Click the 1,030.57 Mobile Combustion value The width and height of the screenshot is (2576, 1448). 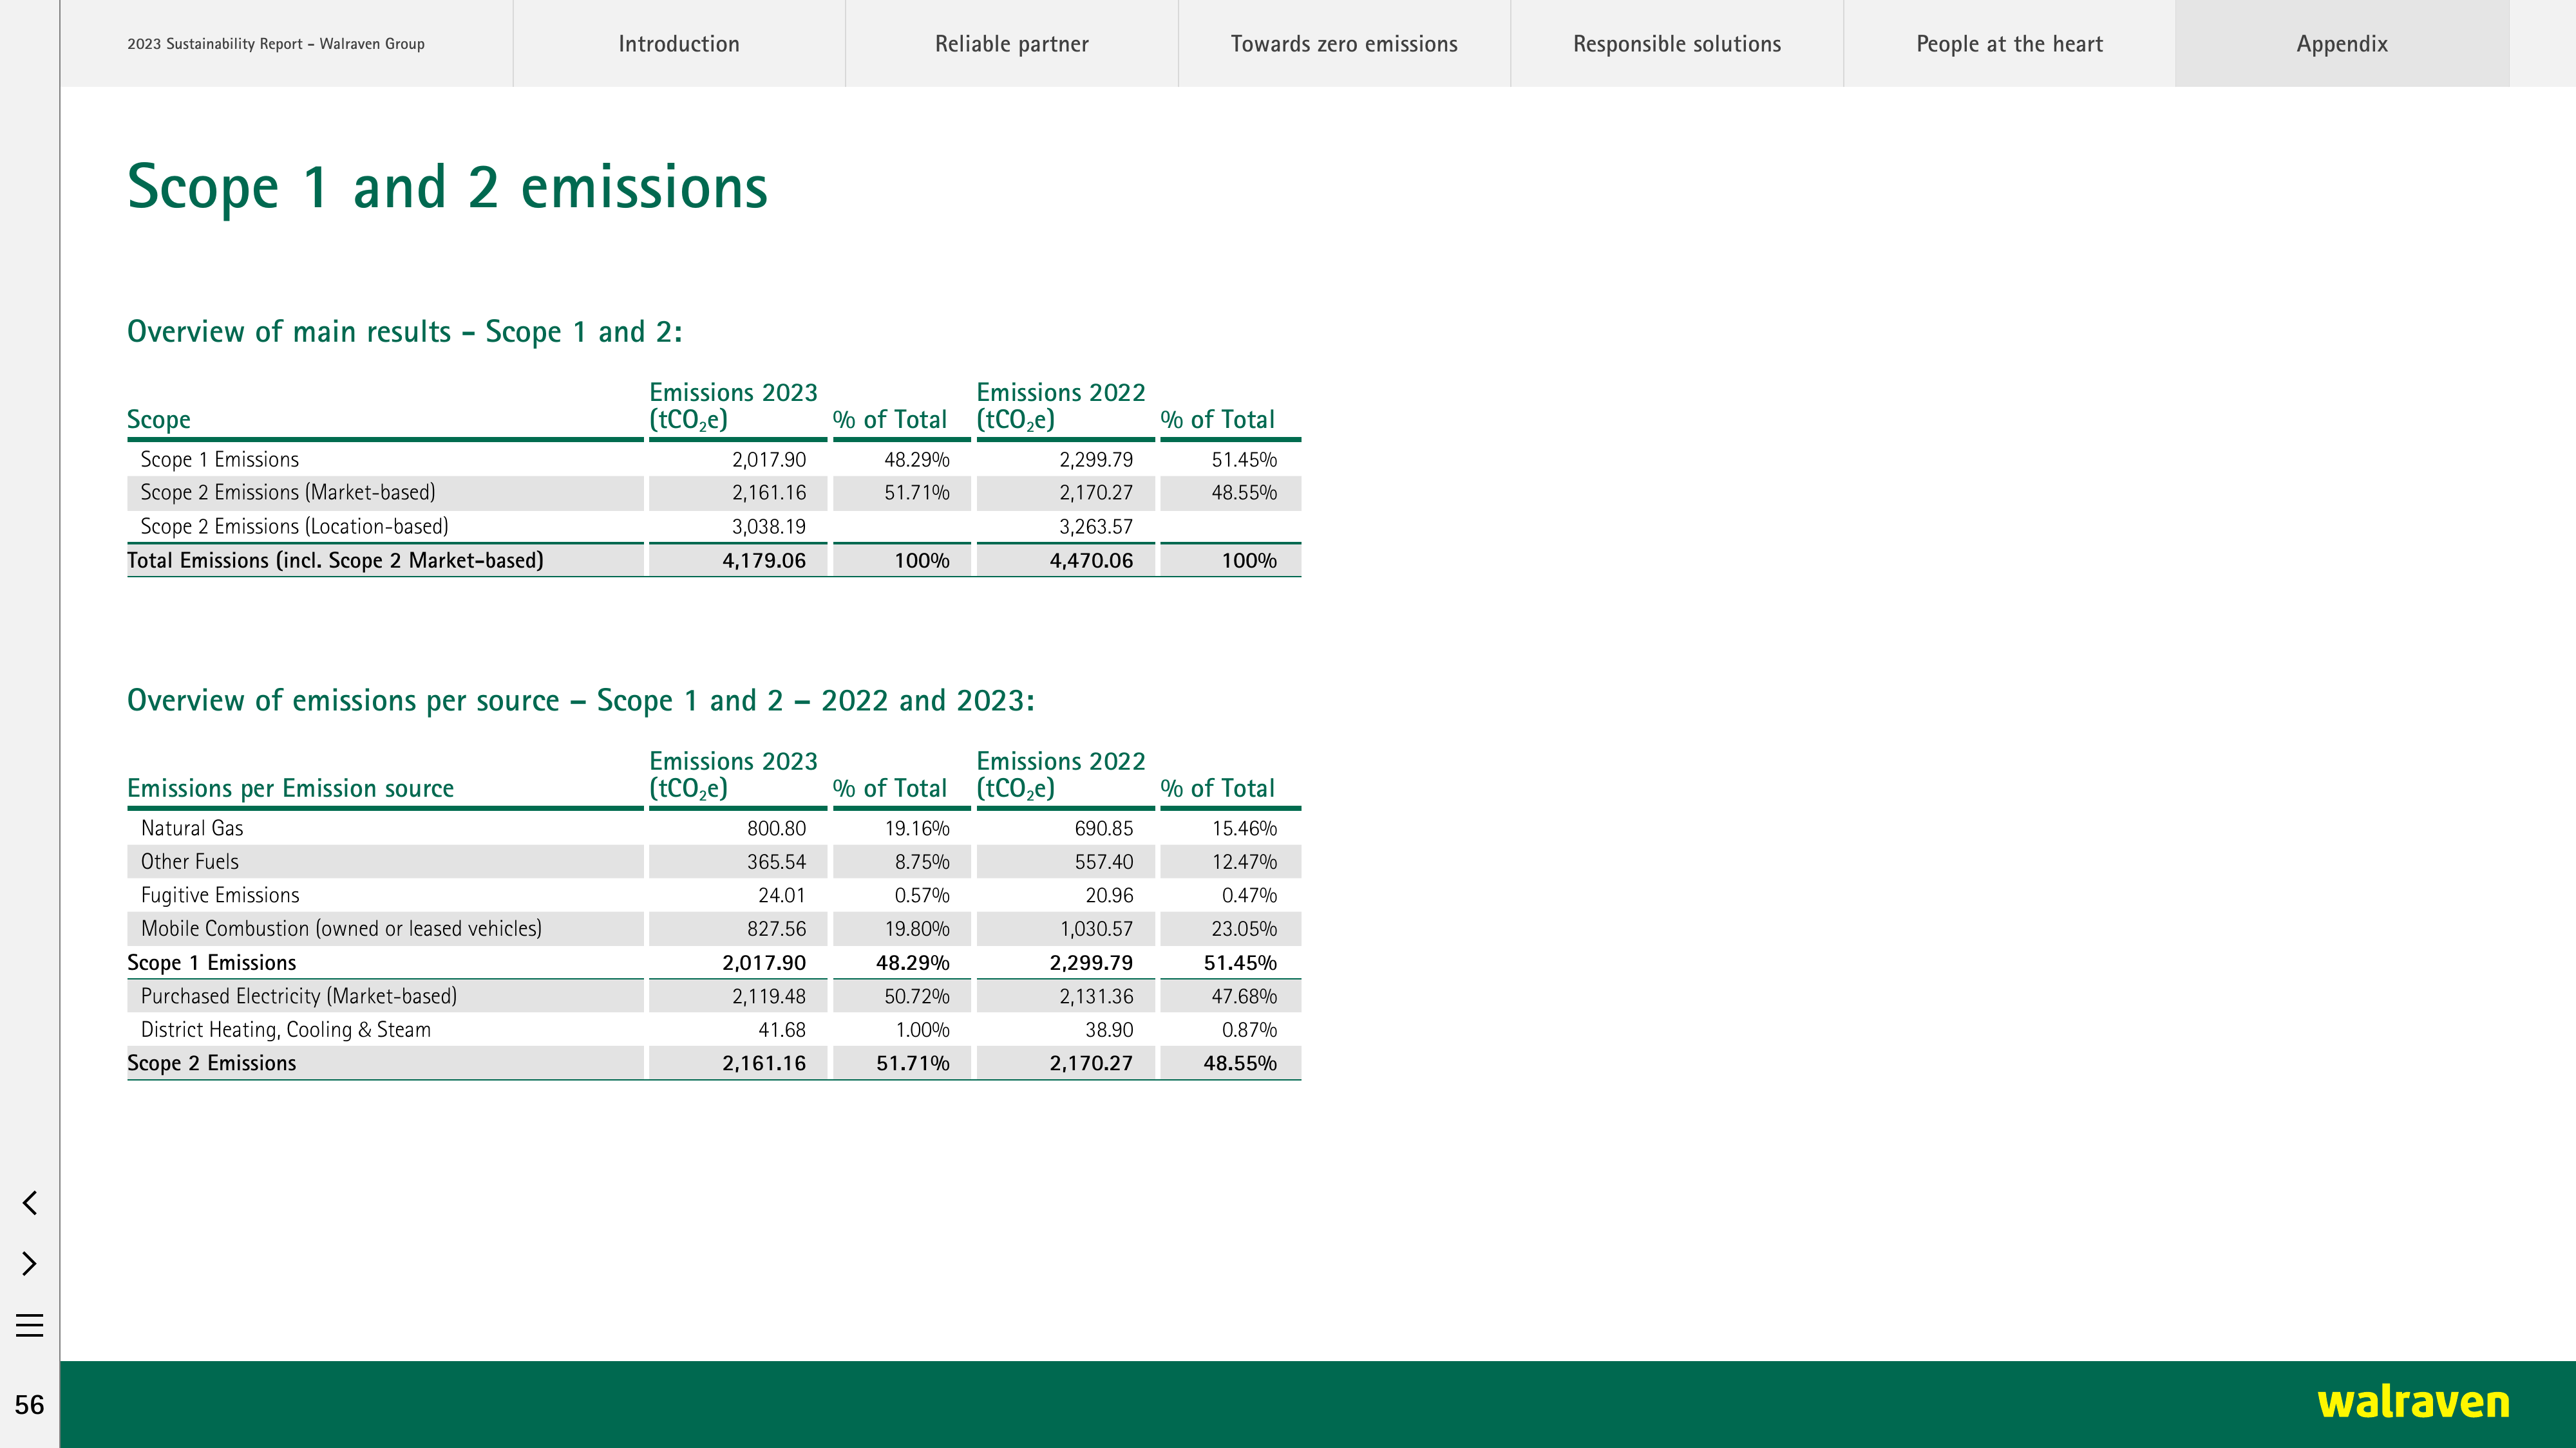(x=1096, y=929)
